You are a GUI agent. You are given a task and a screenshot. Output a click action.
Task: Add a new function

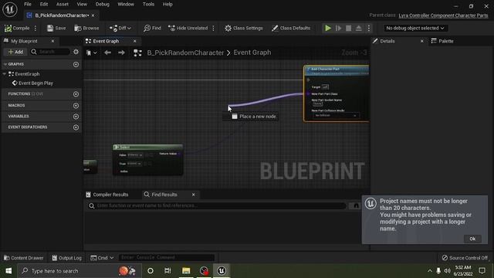point(76,94)
